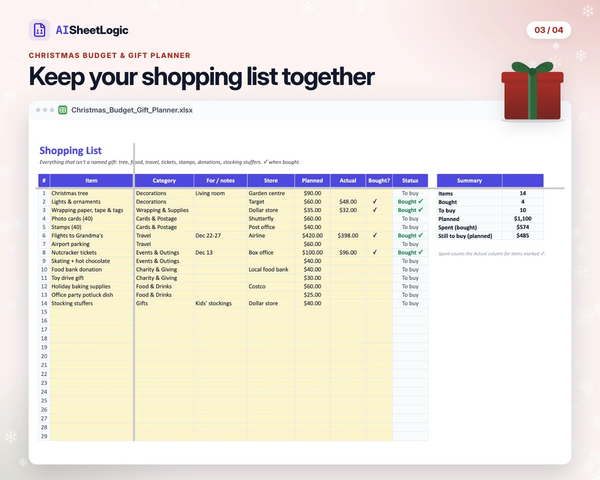Select the Planned column header

pos(312,180)
